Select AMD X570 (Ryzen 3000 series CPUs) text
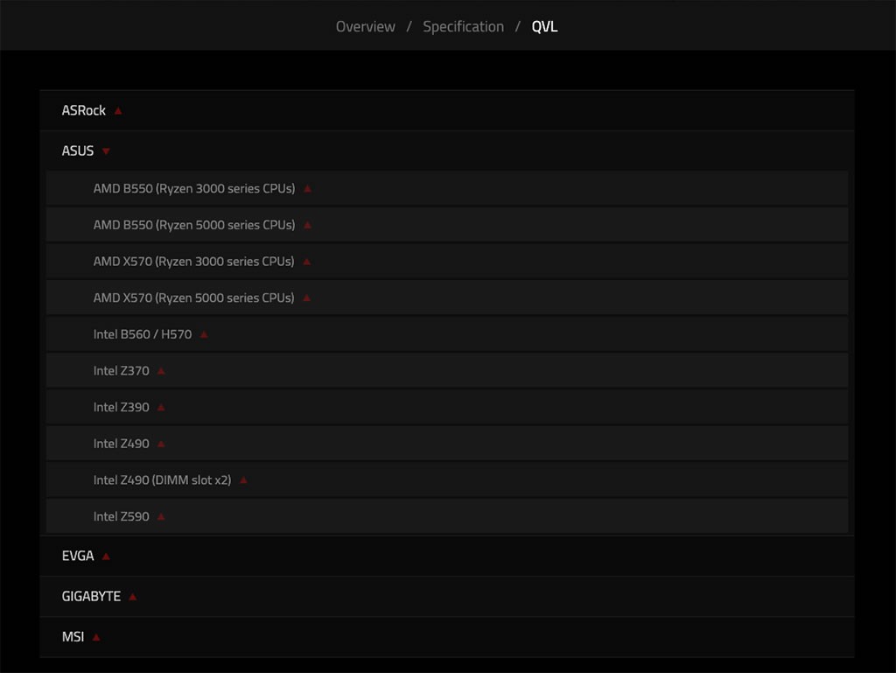 click(193, 262)
